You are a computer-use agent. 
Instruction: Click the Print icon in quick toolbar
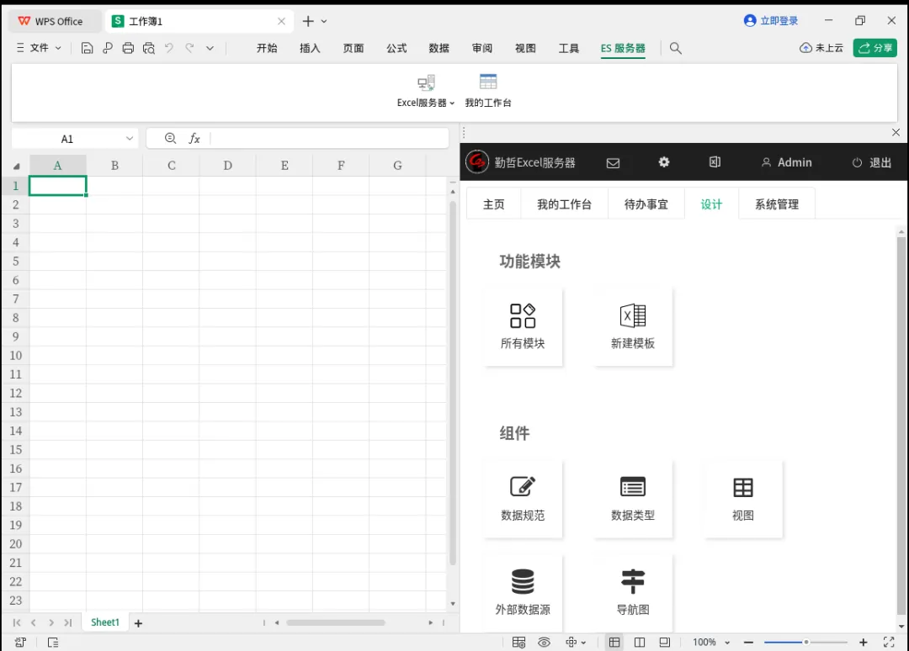128,48
